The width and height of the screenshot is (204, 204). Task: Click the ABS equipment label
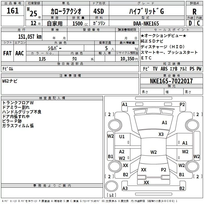pyautogui.click(x=164, y=69)
